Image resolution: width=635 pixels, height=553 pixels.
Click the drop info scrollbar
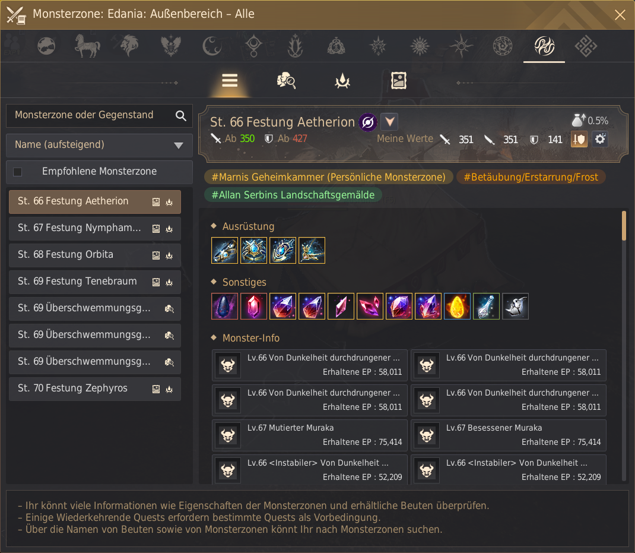pyautogui.click(x=624, y=225)
